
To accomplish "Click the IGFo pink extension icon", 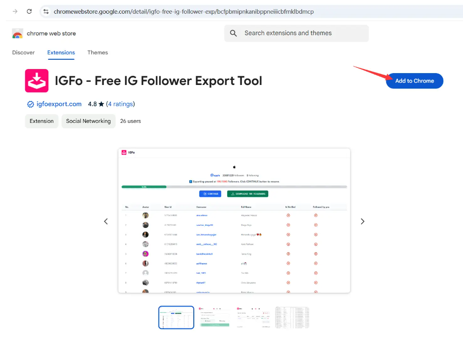I will pos(37,80).
